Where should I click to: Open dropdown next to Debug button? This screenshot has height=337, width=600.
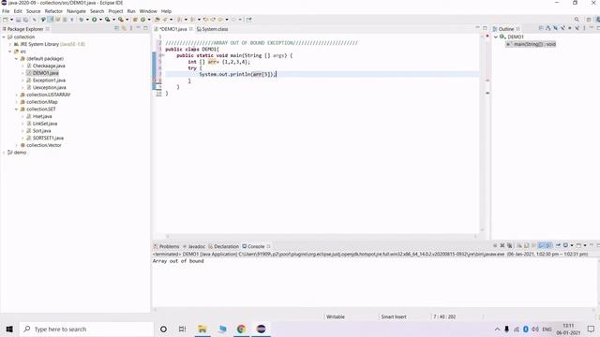(87, 20)
